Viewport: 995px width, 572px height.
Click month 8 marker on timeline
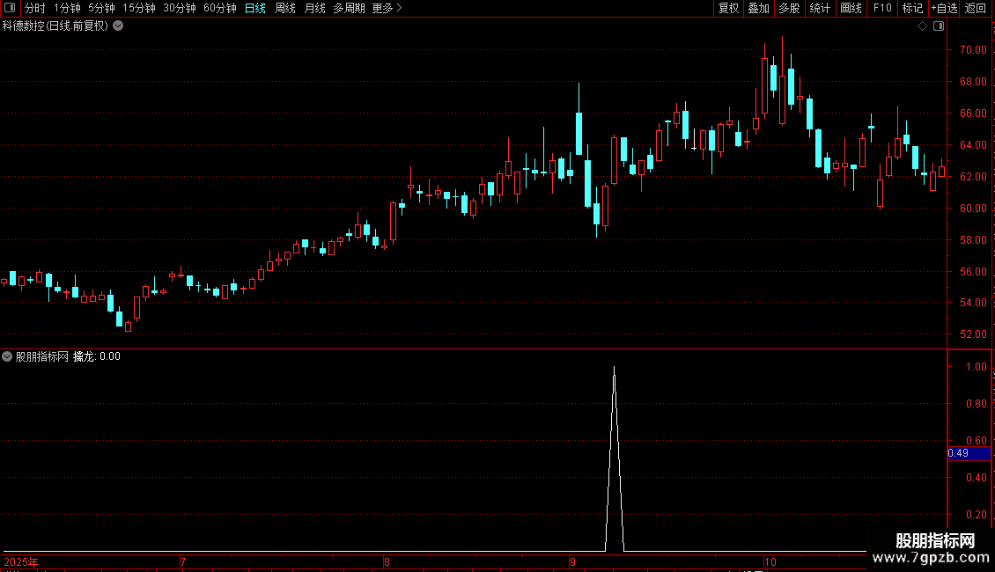[387, 561]
